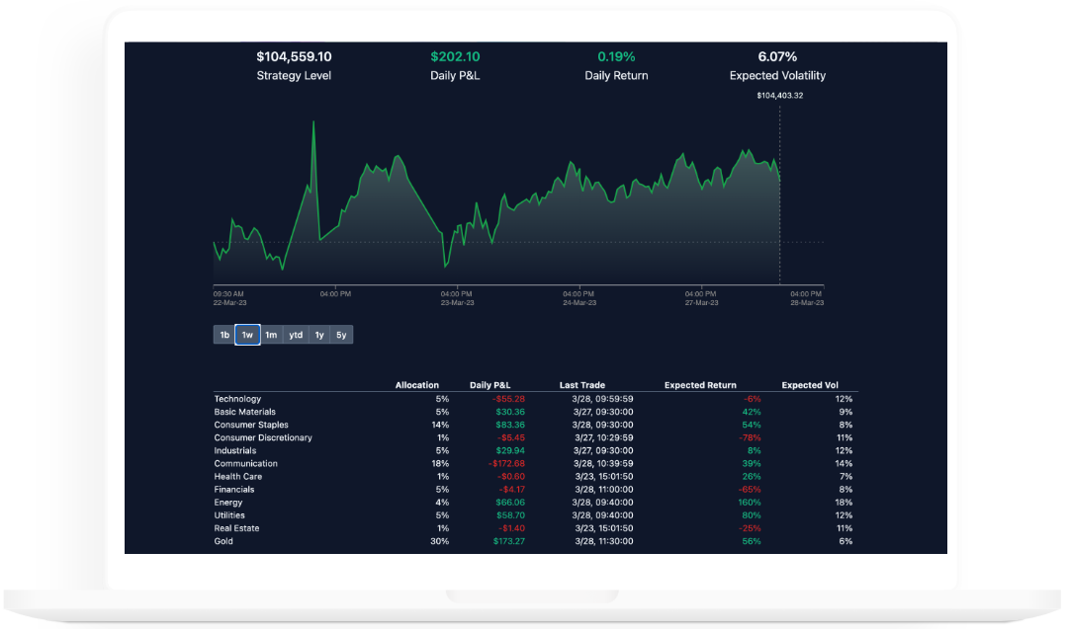Click the 23-Mar-23 chart axis label

(457, 302)
